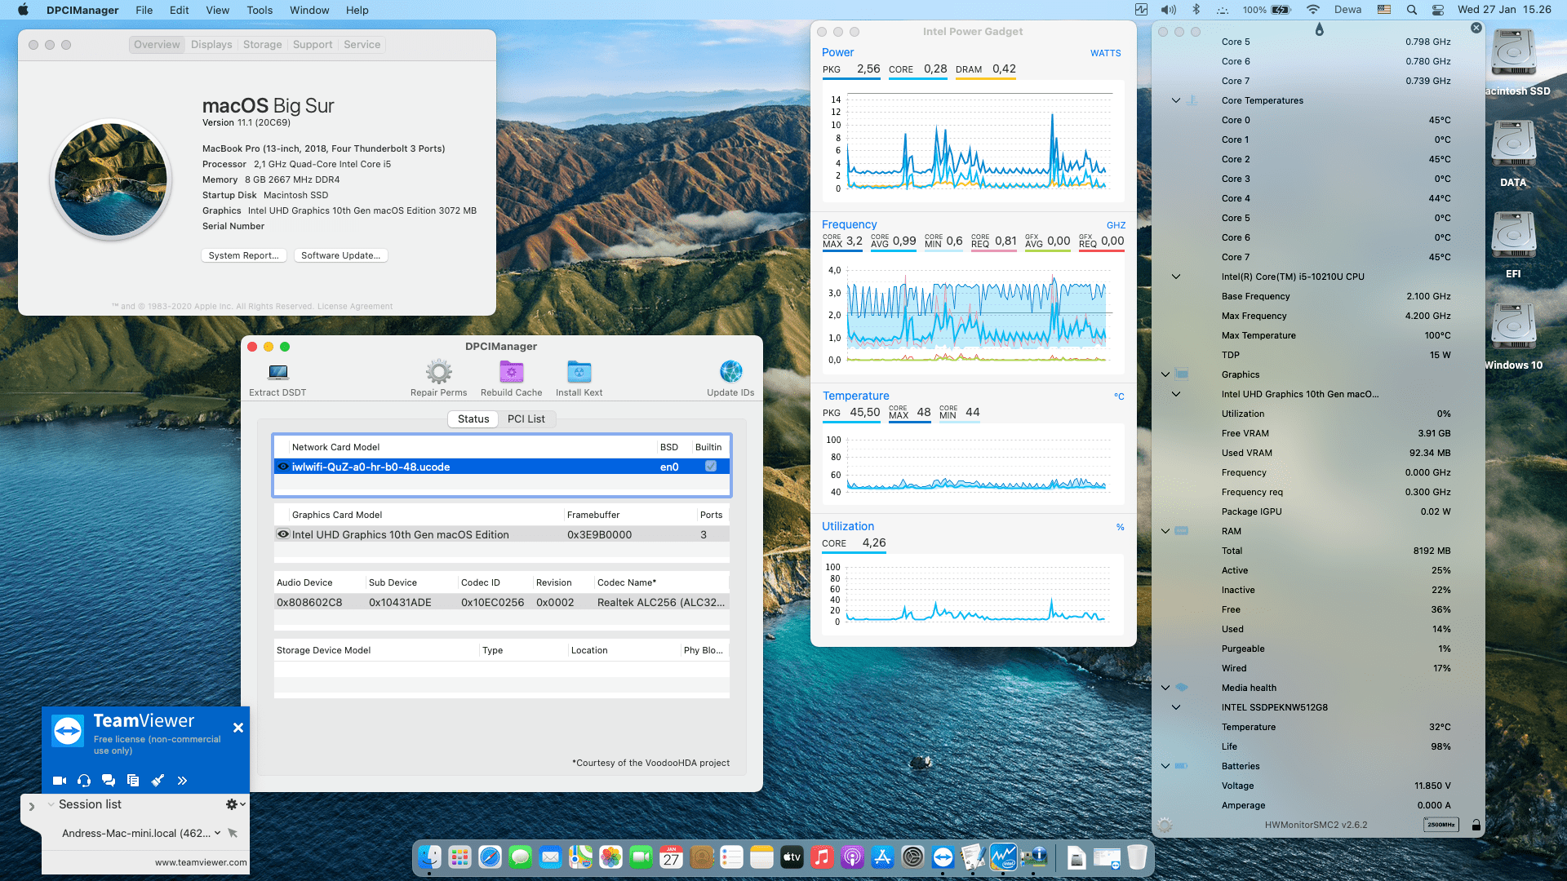Click the flame icon atop HWMonitor window
The width and height of the screenshot is (1567, 881).
[1319, 29]
